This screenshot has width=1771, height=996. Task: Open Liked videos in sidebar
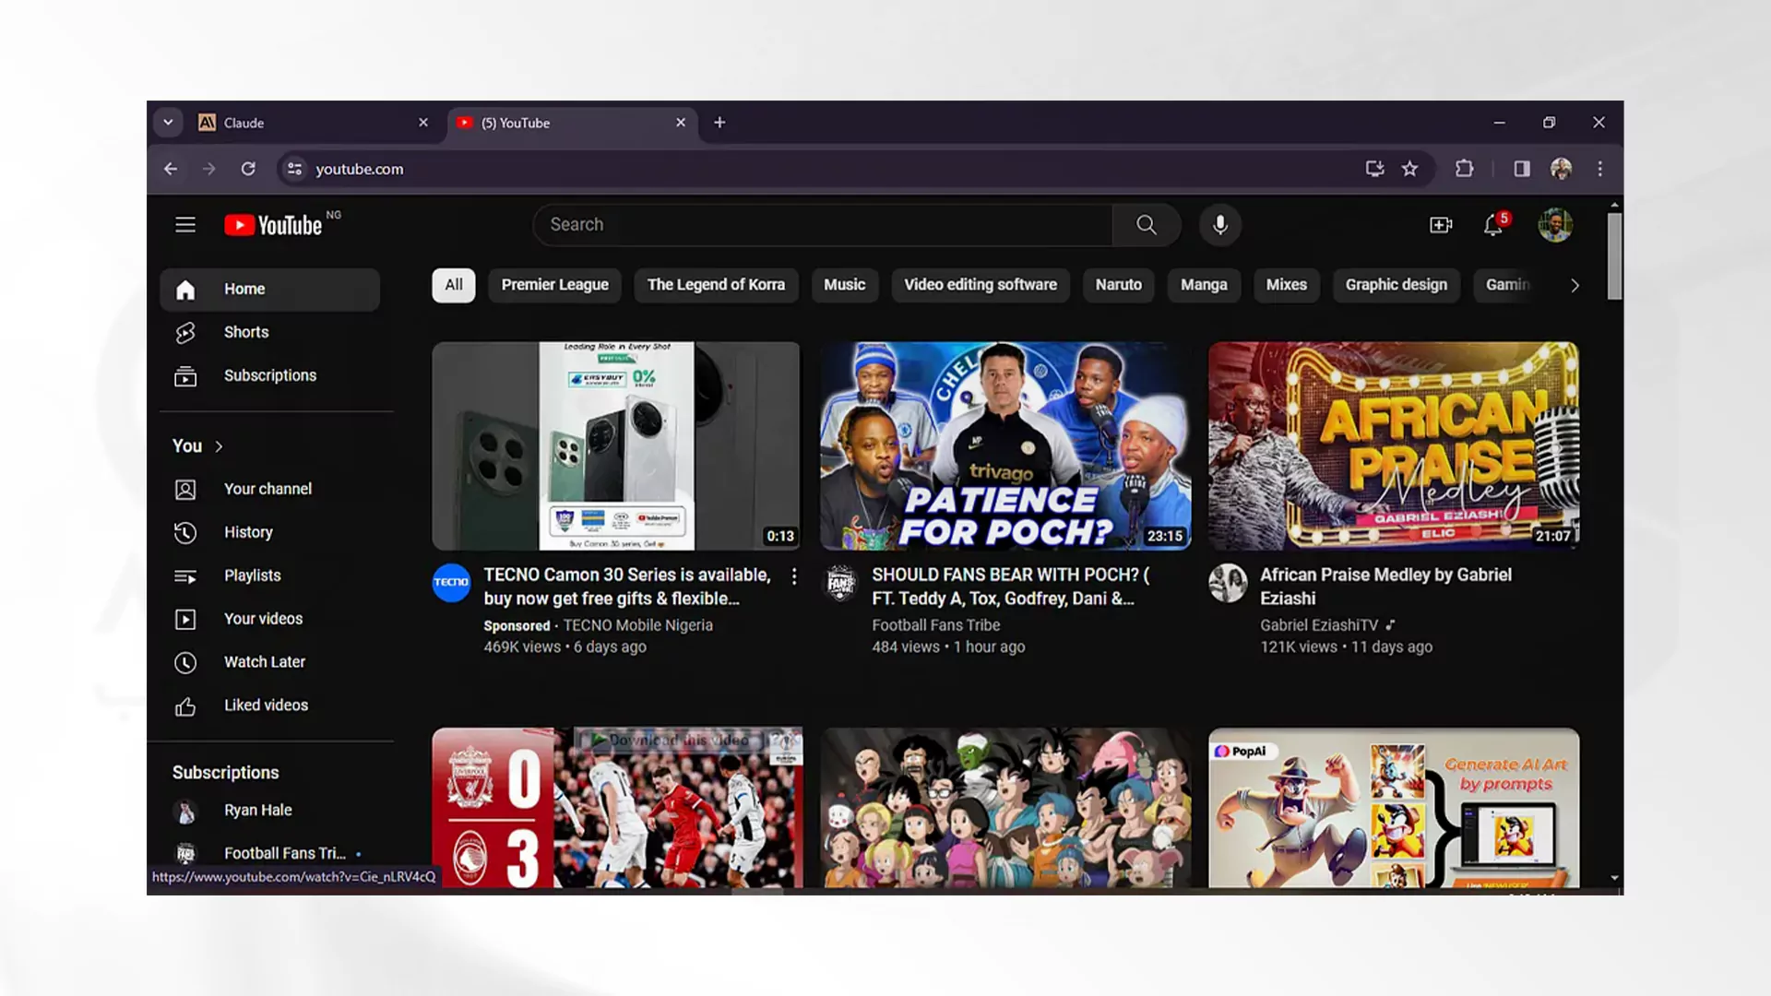[269, 705]
